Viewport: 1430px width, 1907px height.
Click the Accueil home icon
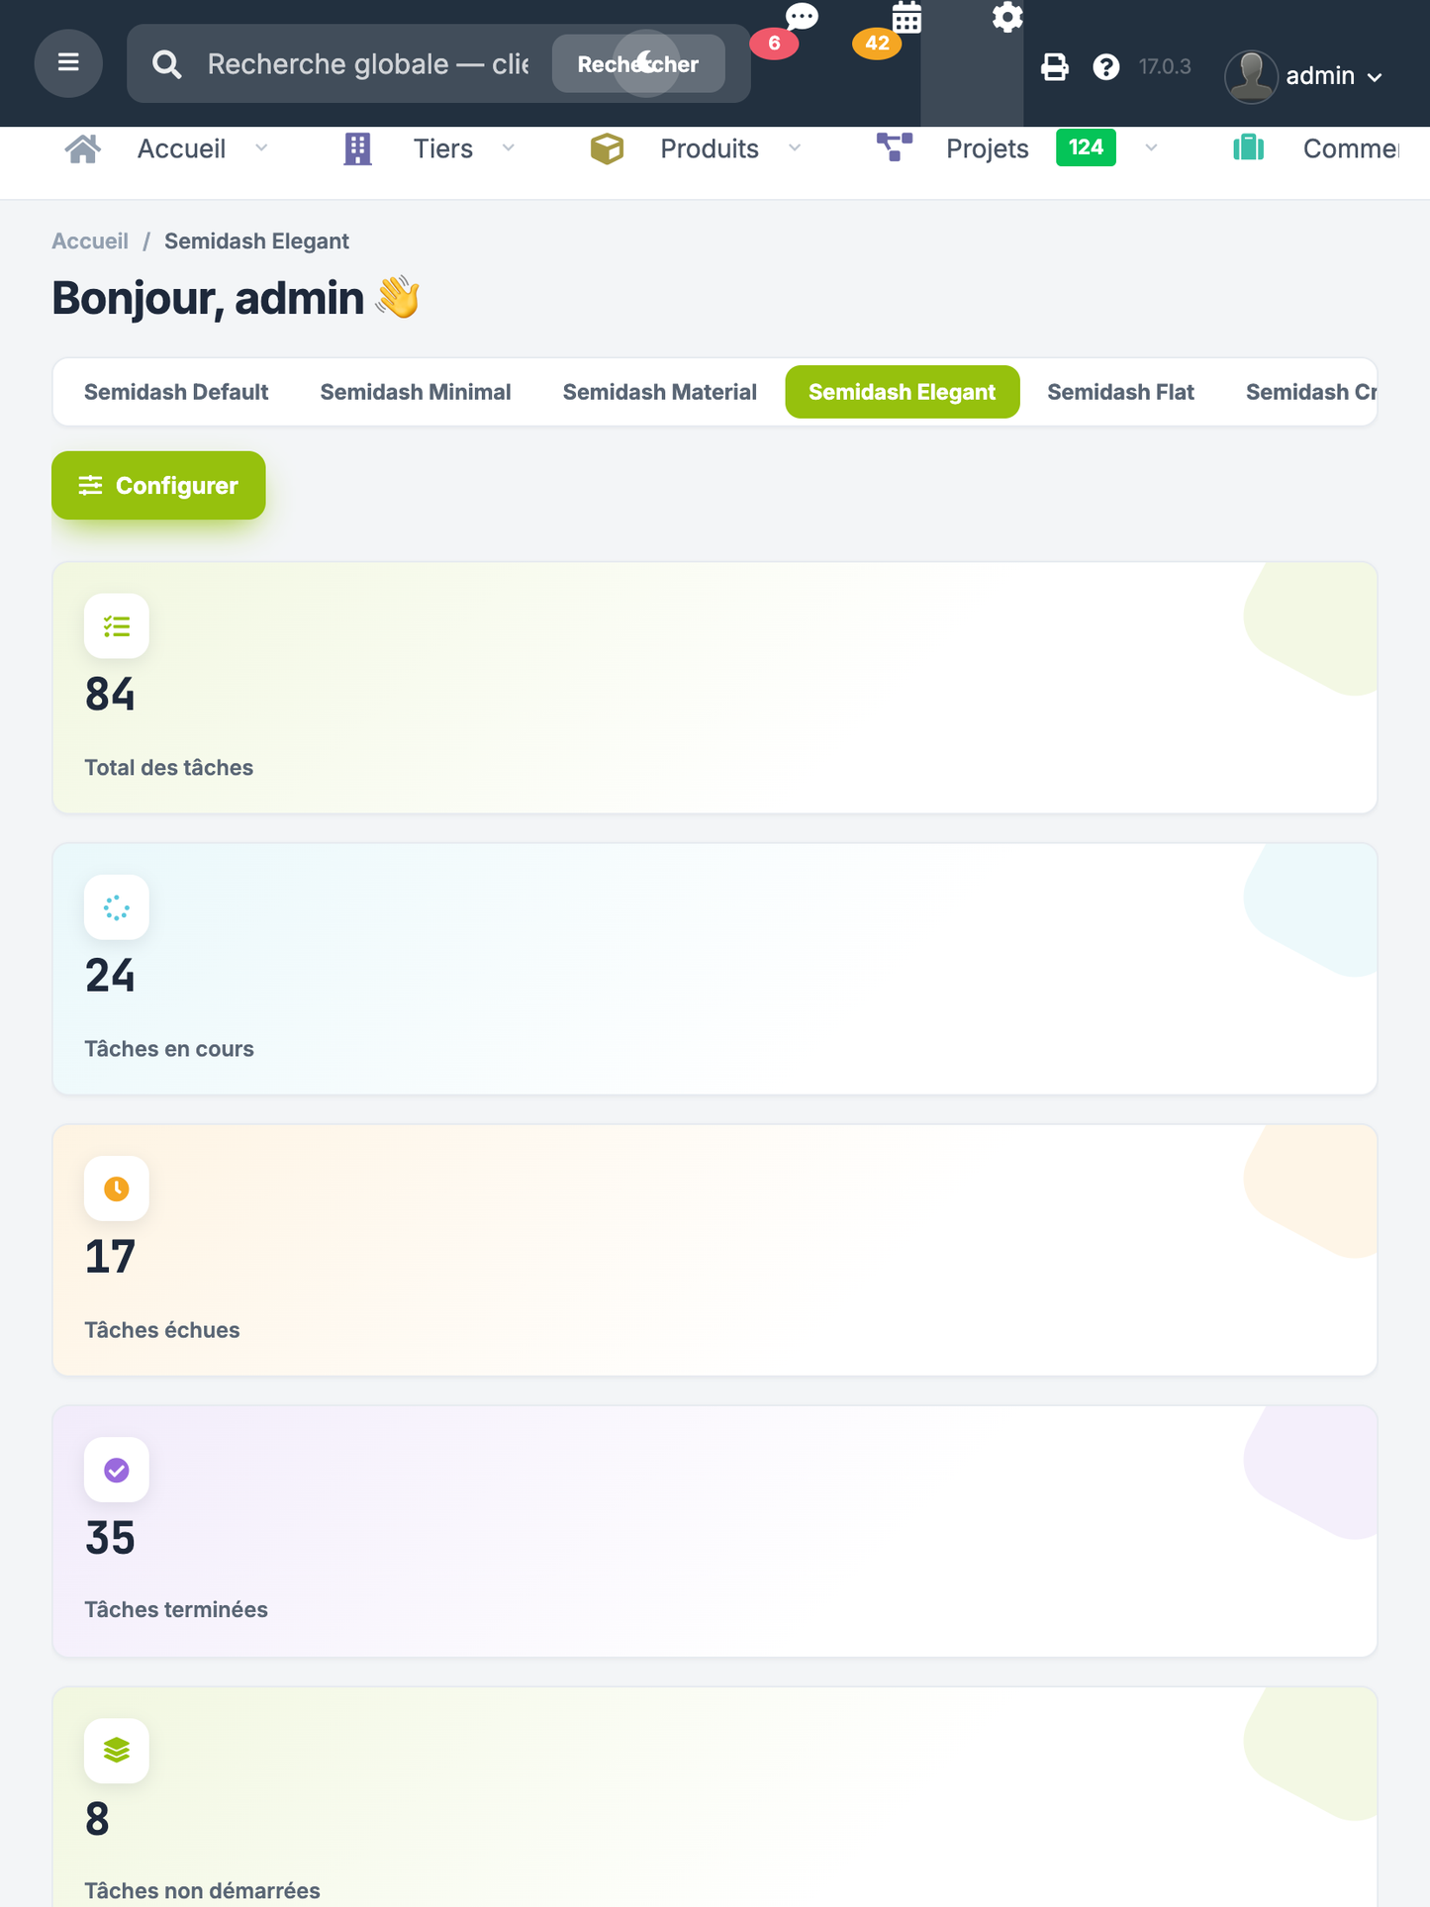tap(83, 148)
